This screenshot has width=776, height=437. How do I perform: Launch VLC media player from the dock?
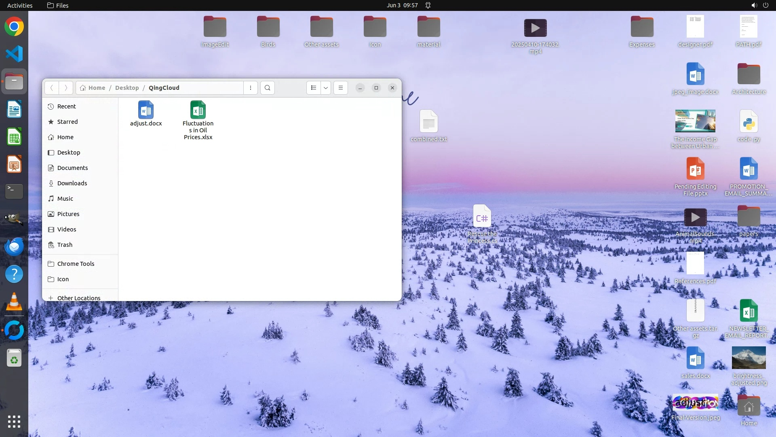click(14, 302)
